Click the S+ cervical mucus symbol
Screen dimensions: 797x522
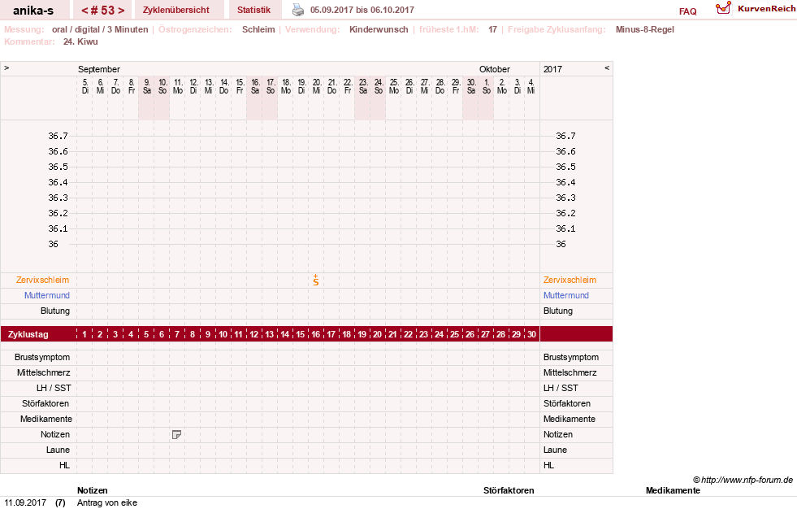click(316, 280)
